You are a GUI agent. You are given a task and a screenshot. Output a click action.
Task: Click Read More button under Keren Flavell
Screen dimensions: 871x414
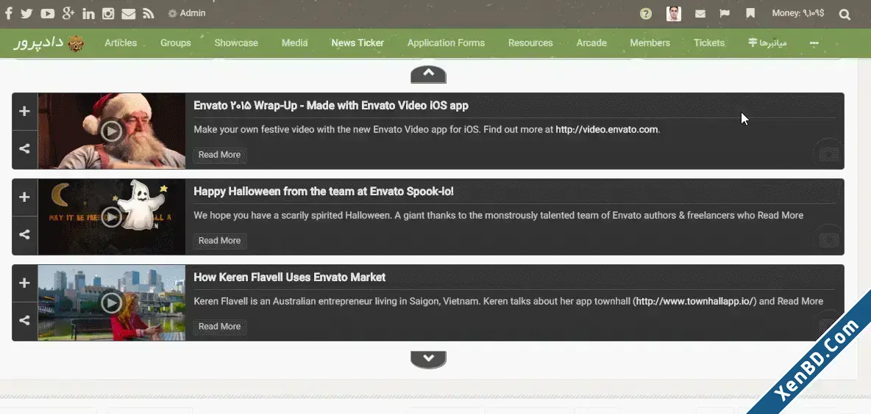(x=219, y=327)
